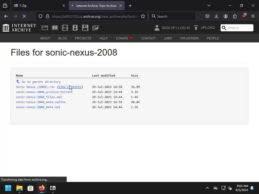259x194 pixels.
Task: Click the muted volume tray icon
Action: pyautogui.click(x=230, y=188)
